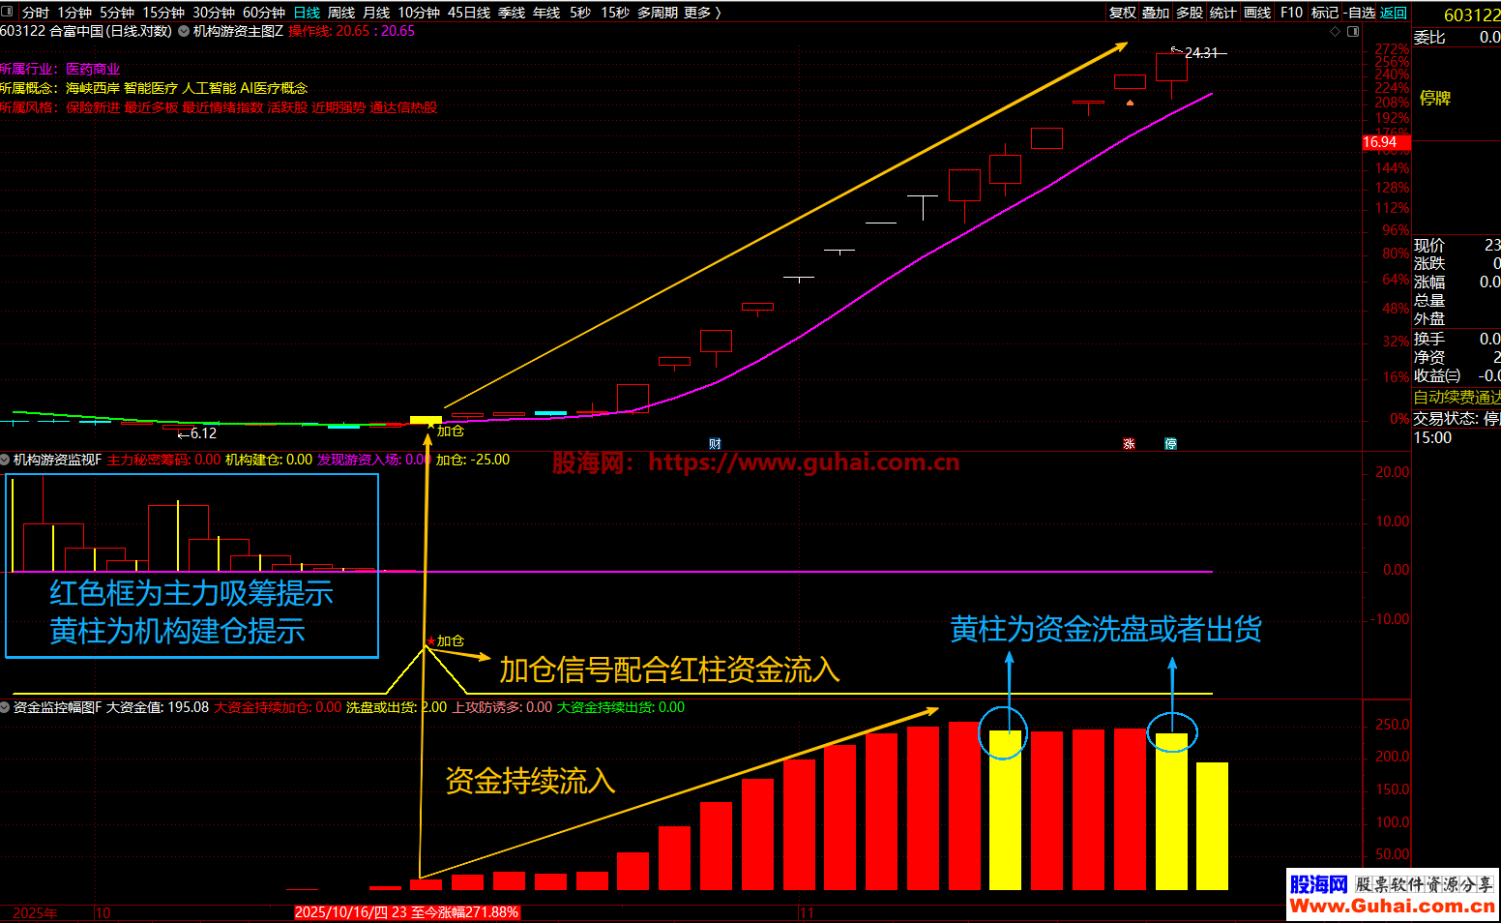Click the orange triangle marker below the candlestick

tap(1130, 102)
